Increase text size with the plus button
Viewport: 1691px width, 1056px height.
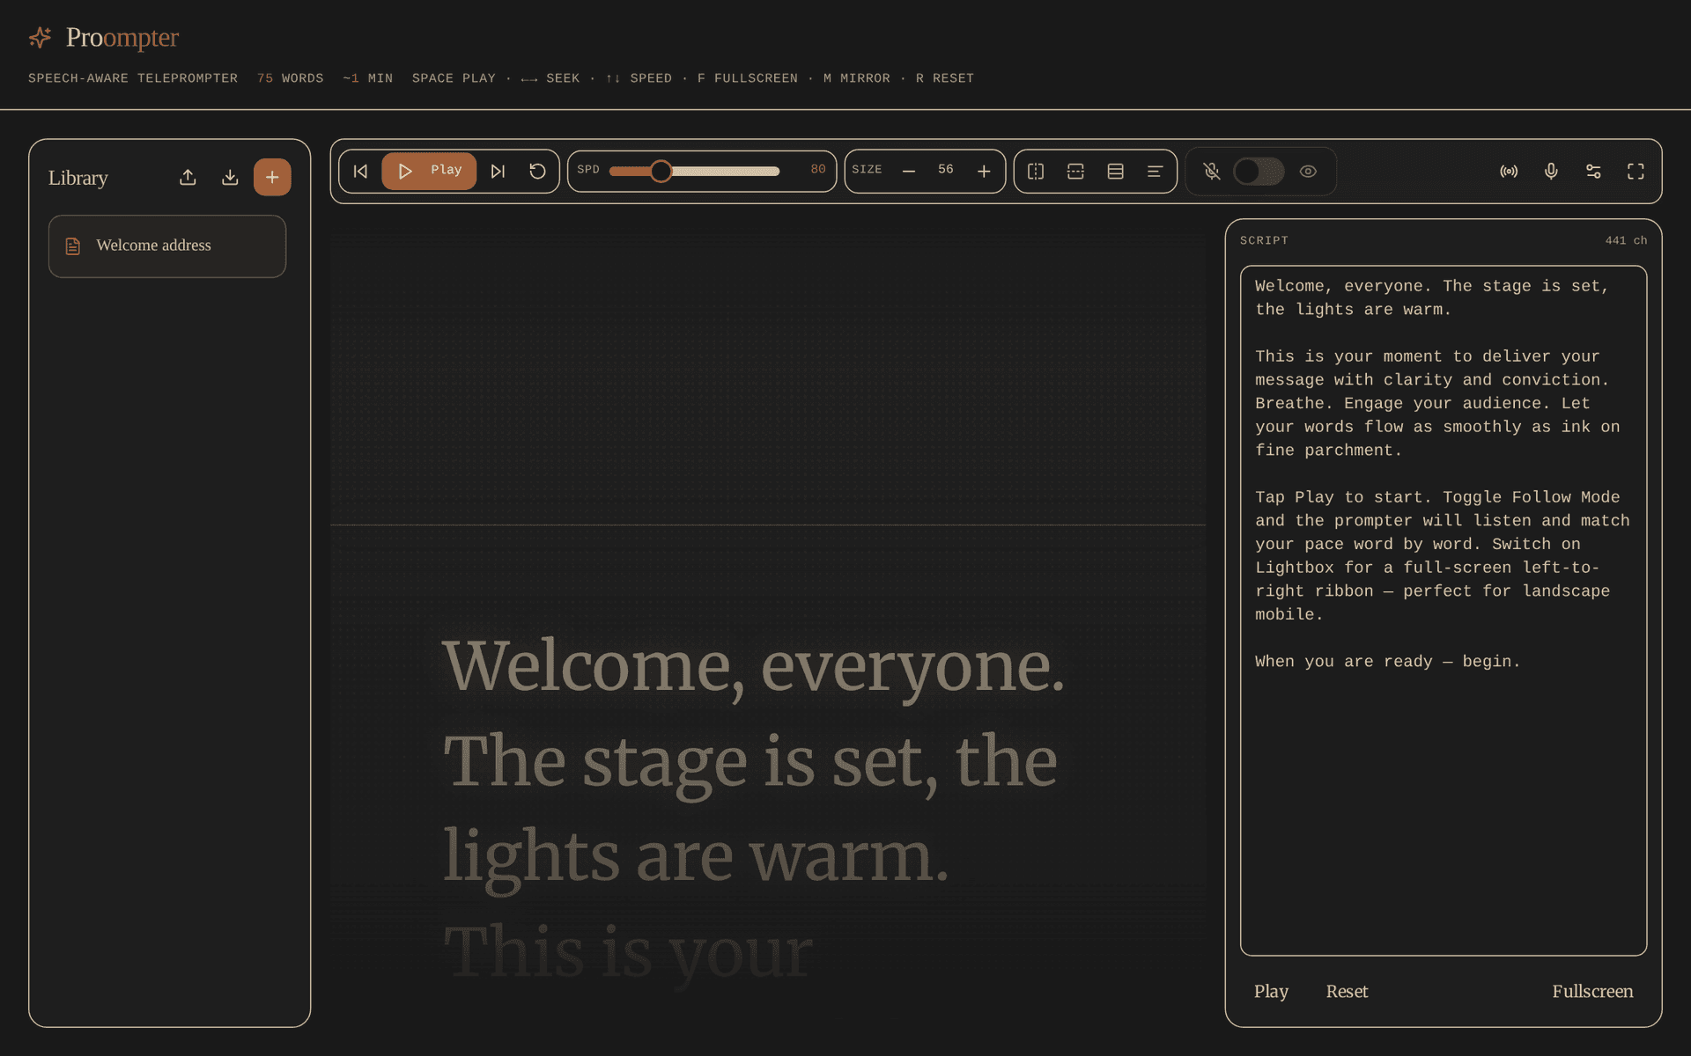click(x=984, y=171)
